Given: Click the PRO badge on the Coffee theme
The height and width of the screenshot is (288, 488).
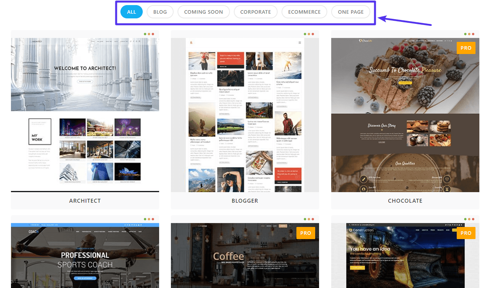Looking at the screenshot, I should click(x=305, y=233).
